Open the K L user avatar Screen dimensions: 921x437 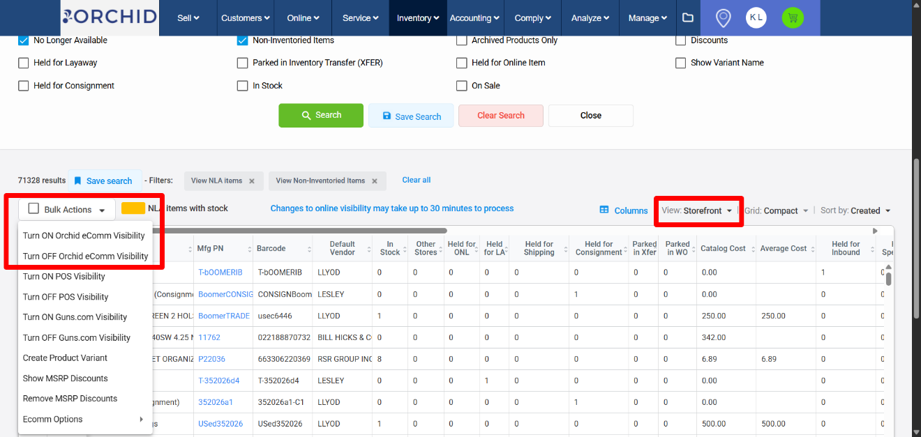756,18
